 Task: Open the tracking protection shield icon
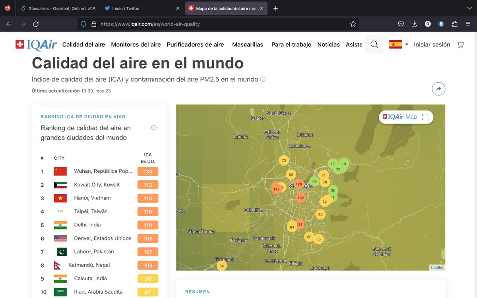click(83, 24)
